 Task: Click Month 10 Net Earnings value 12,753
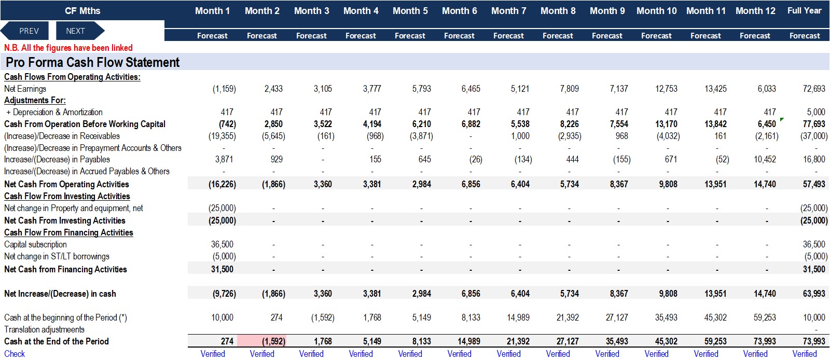click(x=666, y=89)
